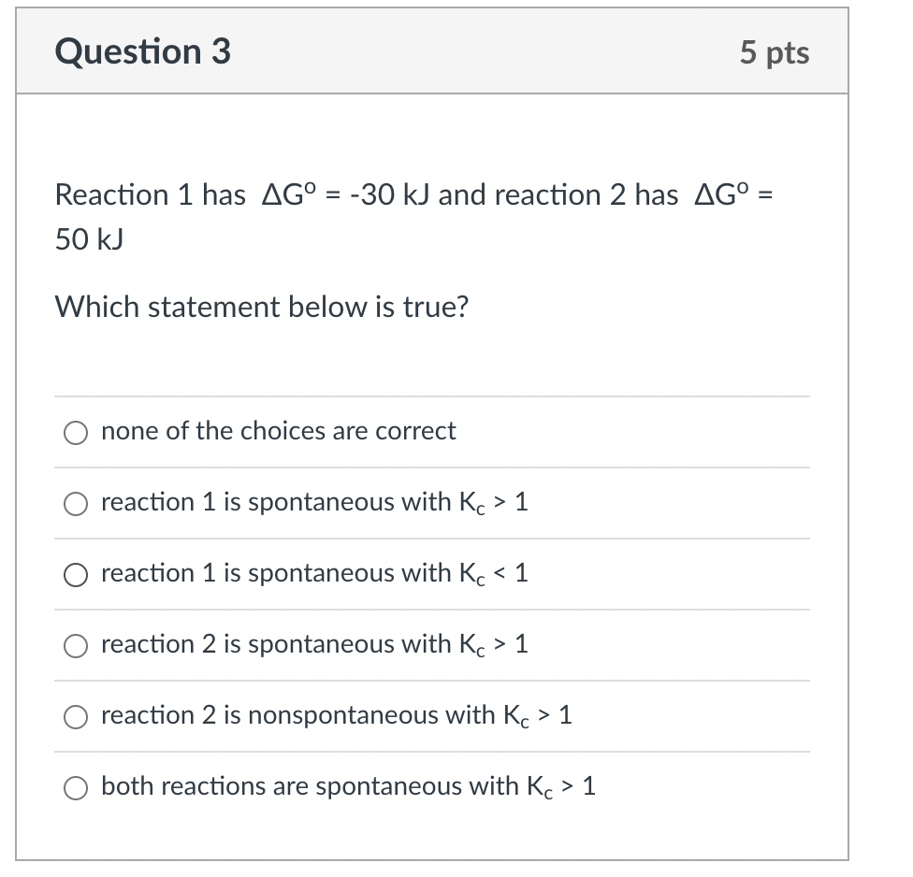Click the second answer option label text
The width and height of the screenshot is (913, 877).
pos(314,502)
